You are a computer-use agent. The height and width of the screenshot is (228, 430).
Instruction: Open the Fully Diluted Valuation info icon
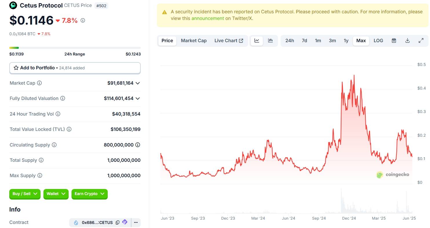(x=63, y=98)
